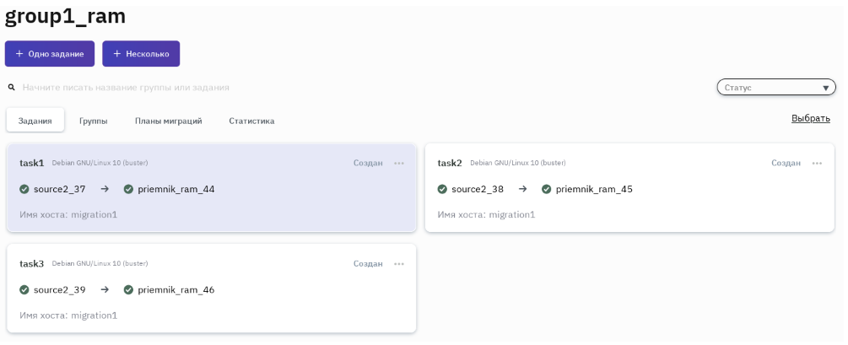The height and width of the screenshot is (345, 848).
Task: Click the green check icon beside source2_37
Action: (x=24, y=189)
